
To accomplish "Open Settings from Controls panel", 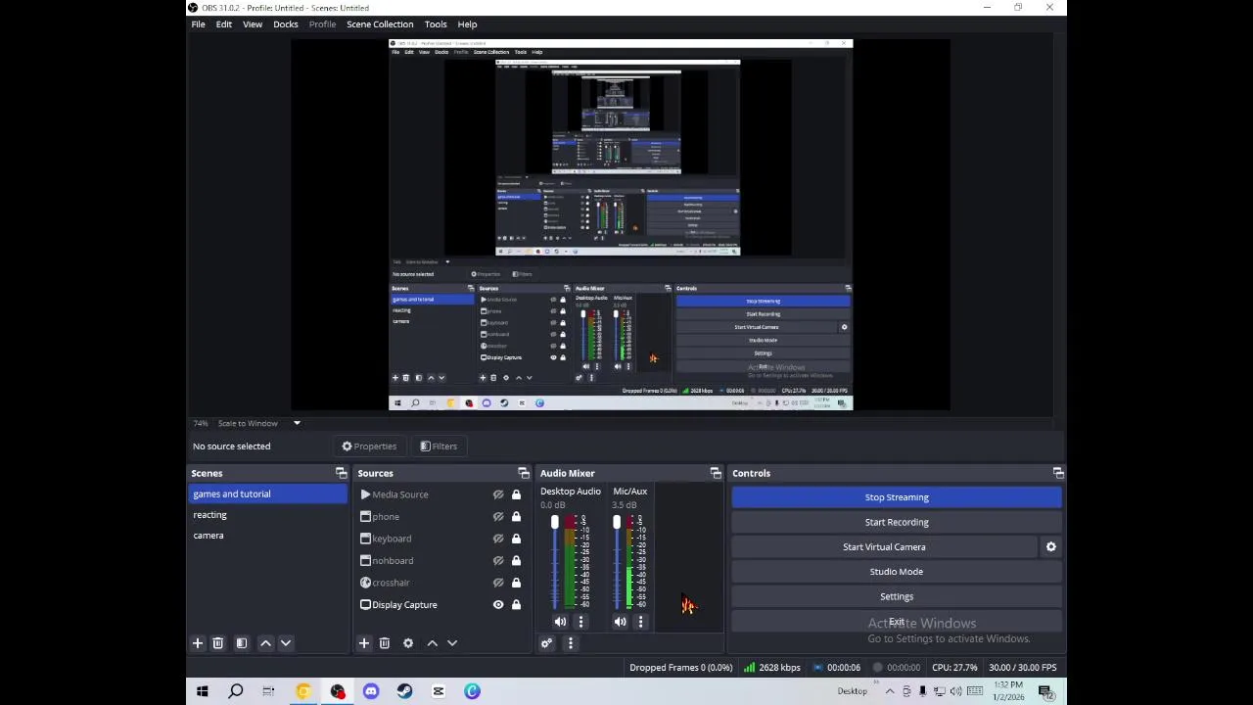I will [x=897, y=596].
